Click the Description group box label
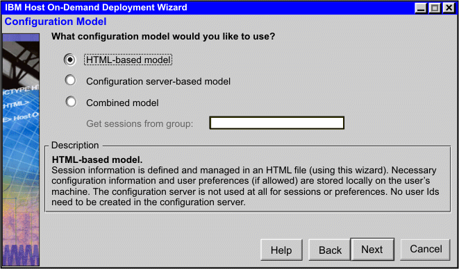 point(75,146)
